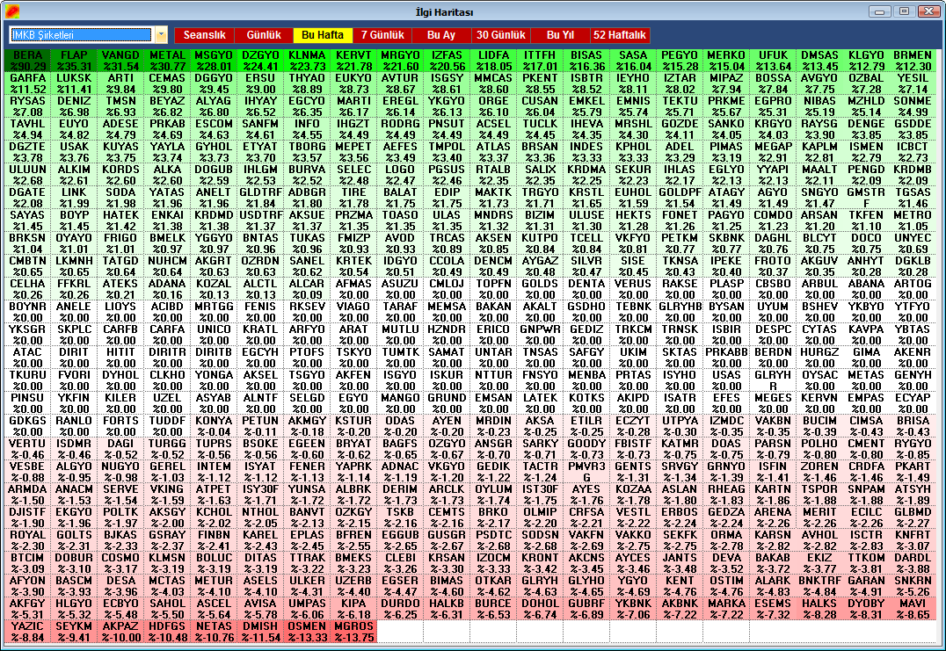Open the IMKB Şirketleri dropdown arrow
946x651 pixels.
(x=161, y=35)
